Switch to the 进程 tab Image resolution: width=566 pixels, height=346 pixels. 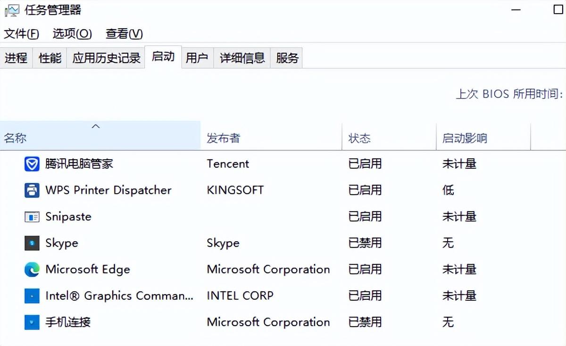pos(16,58)
